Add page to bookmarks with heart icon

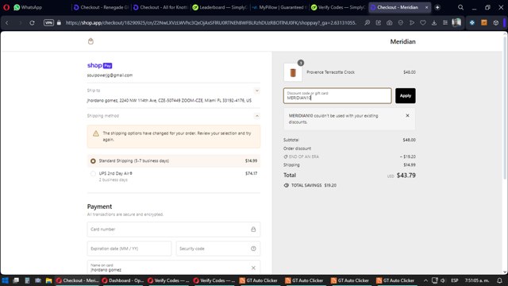423,23
